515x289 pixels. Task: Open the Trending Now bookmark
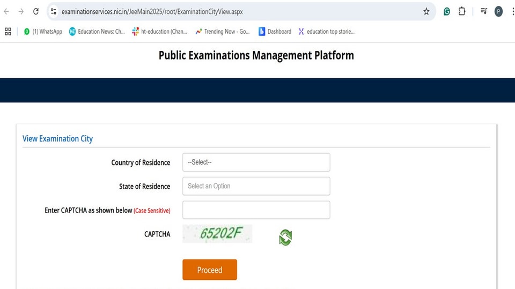(222, 32)
